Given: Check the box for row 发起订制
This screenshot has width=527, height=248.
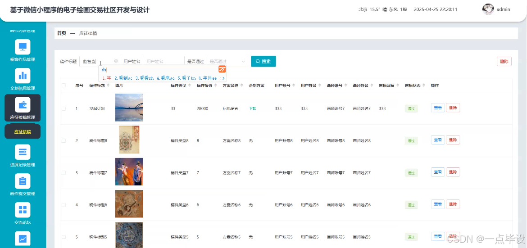Looking at the screenshot, I should 64,108.
